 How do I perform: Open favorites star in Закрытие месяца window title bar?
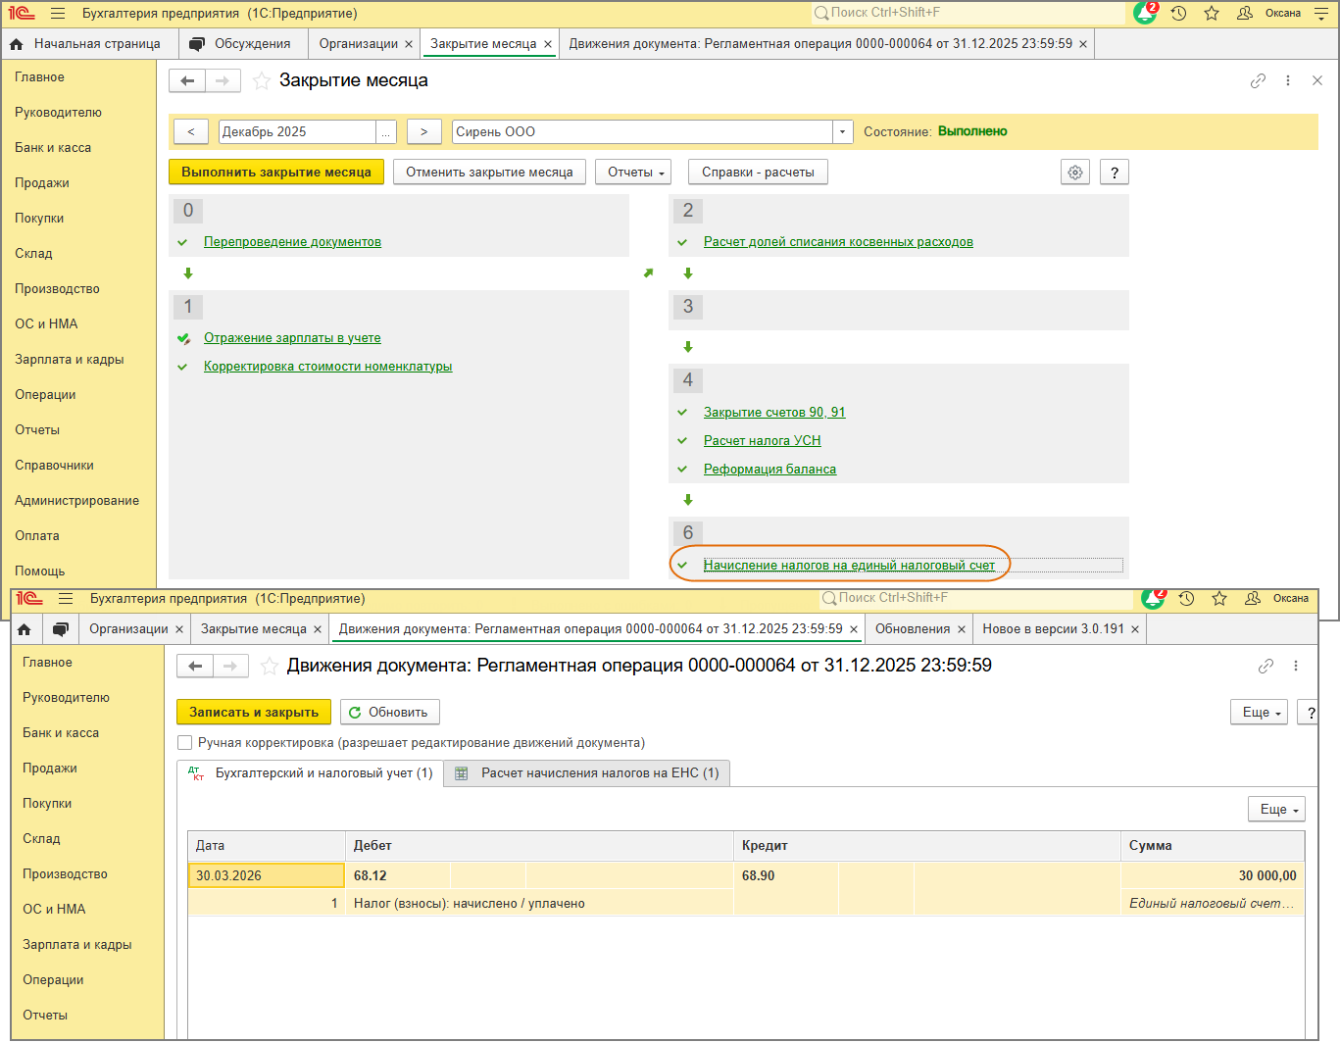[1212, 14]
